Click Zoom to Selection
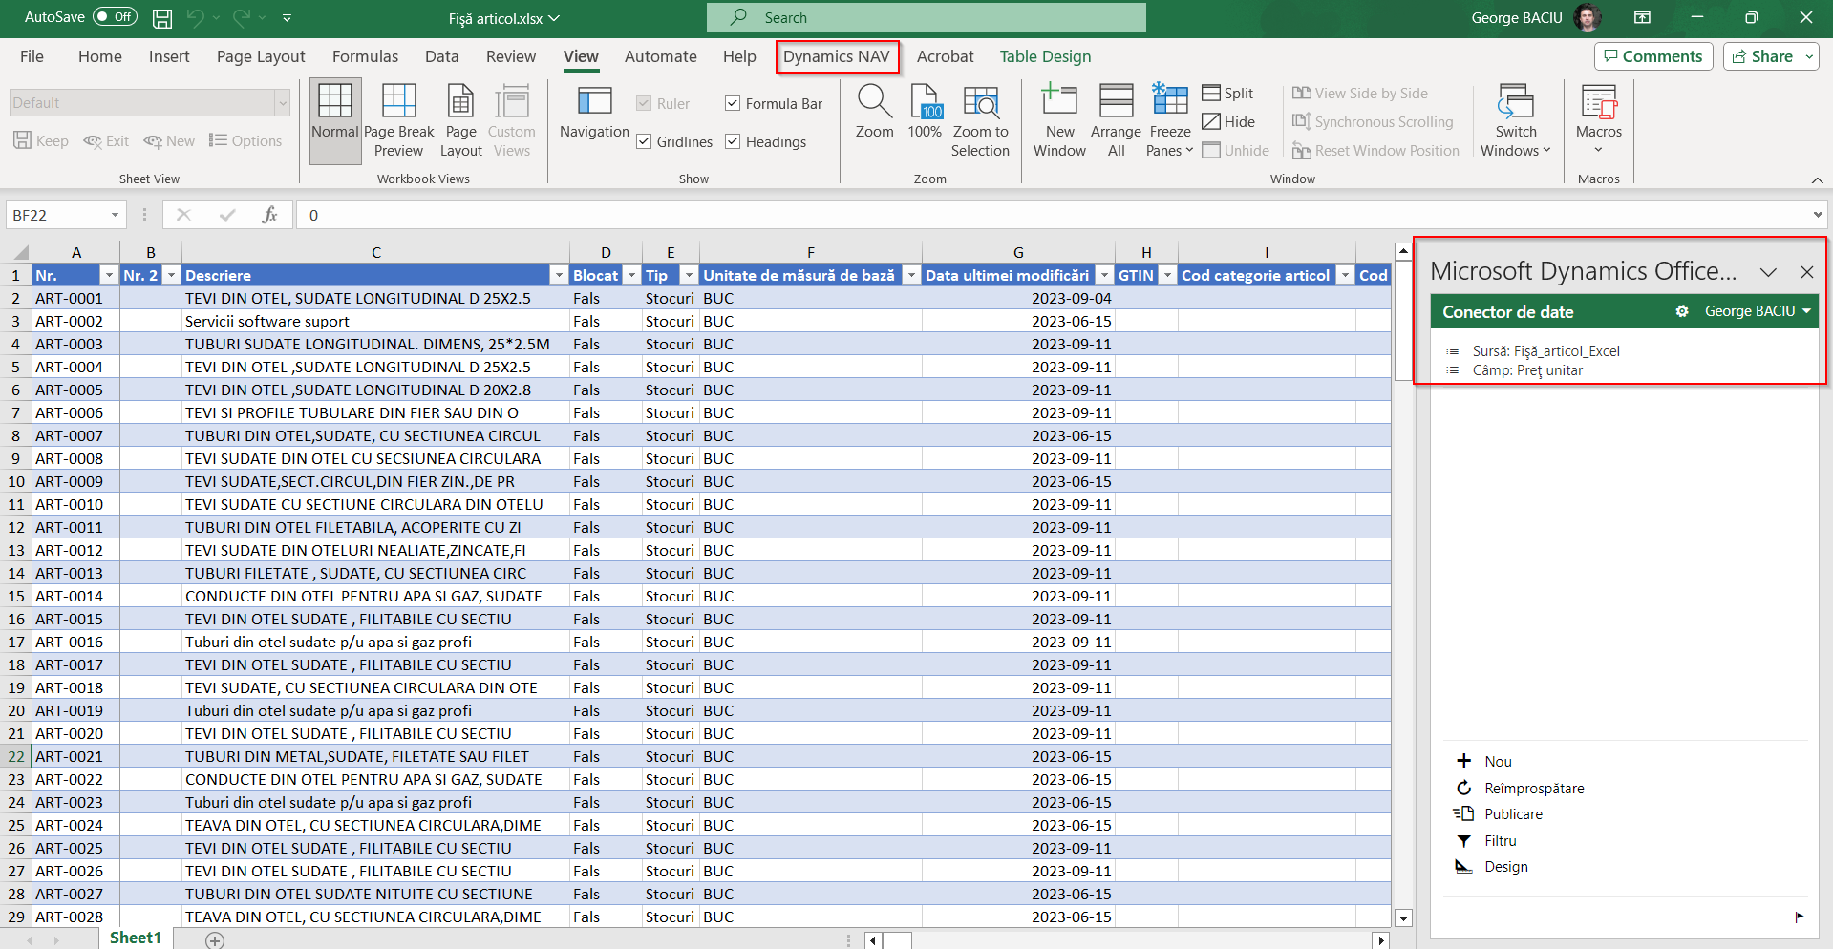The height and width of the screenshot is (949, 1833). tap(980, 121)
